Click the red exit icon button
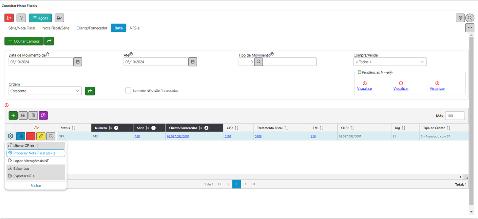The image size is (478, 219). pos(9,18)
